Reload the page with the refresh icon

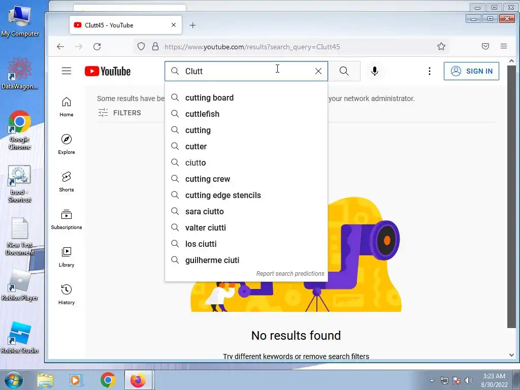tap(97, 47)
